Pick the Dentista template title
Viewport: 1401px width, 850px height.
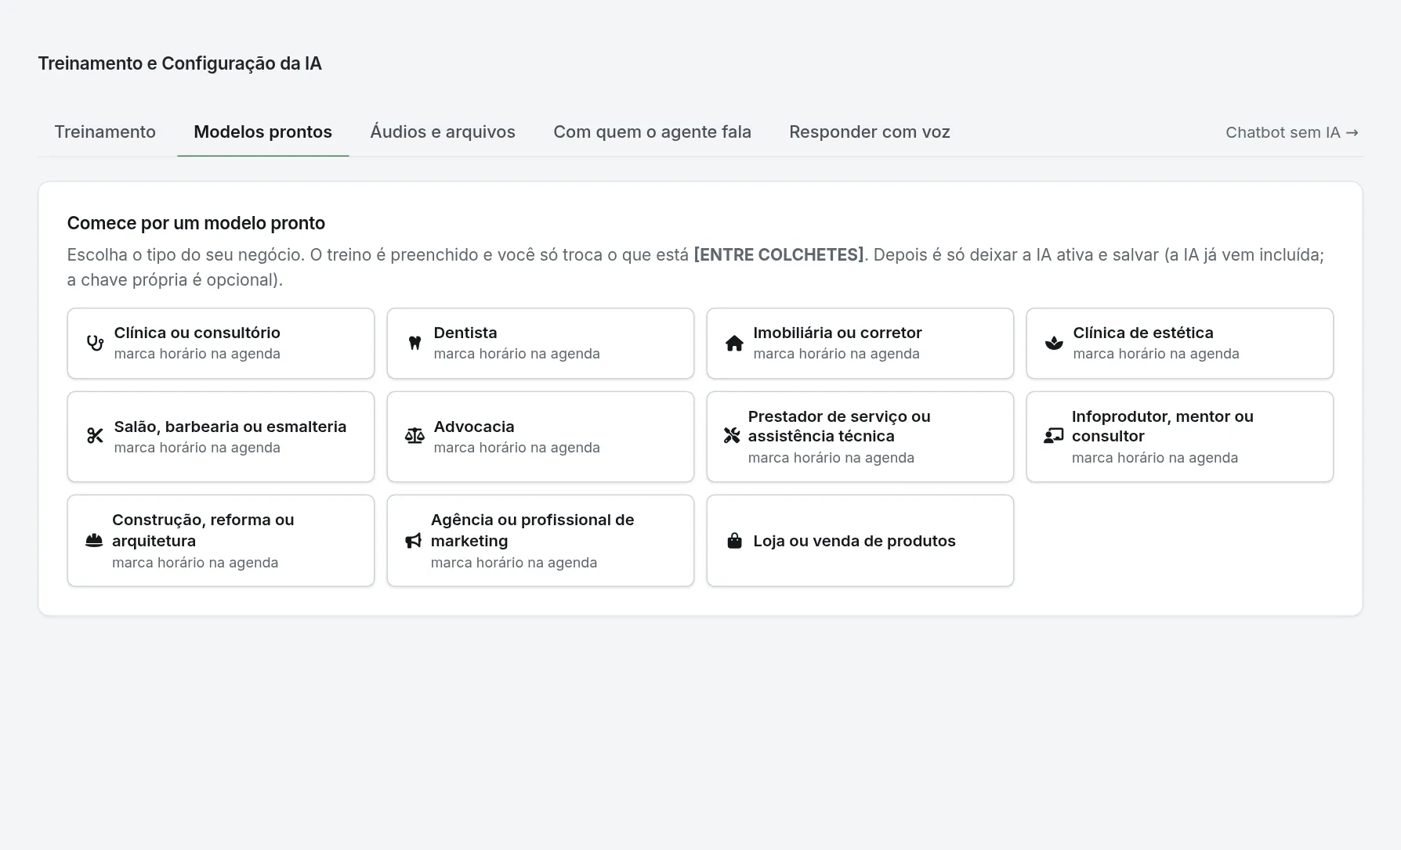click(465, 333)
